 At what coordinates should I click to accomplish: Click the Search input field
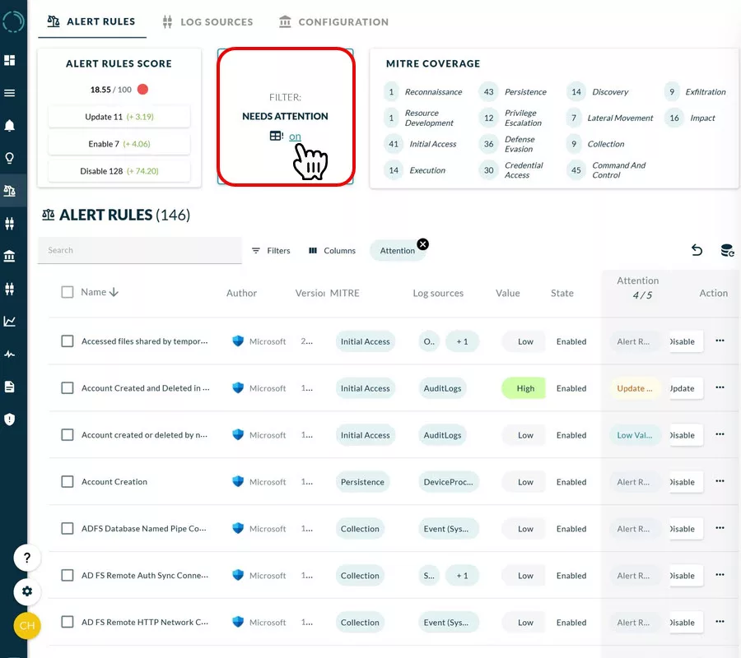[140, 250]
